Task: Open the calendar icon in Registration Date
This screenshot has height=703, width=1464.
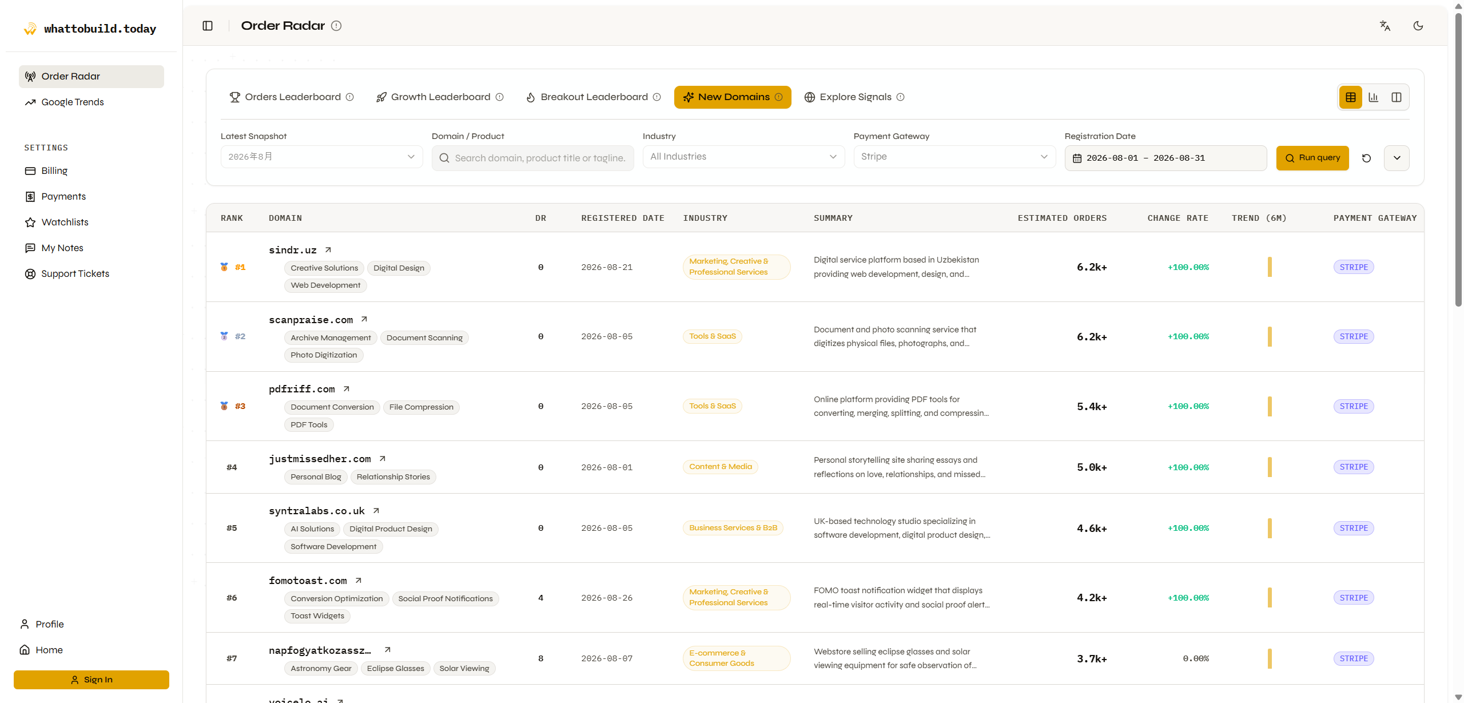Action: coord(1077,158)
